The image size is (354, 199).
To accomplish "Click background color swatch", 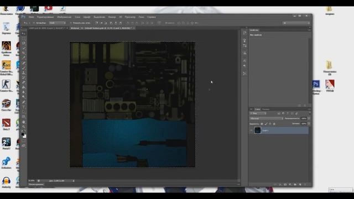I will (24, 137).
